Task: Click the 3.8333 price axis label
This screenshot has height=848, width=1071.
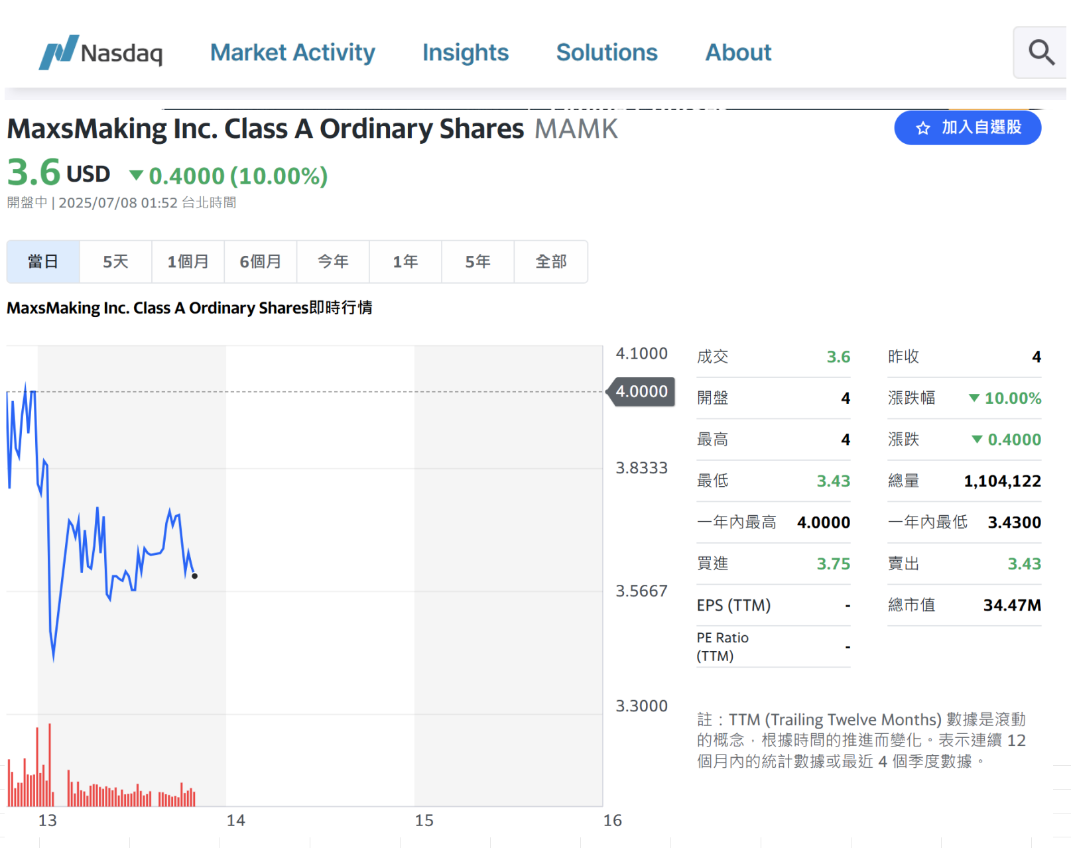Action: click(x=641, y=467)
